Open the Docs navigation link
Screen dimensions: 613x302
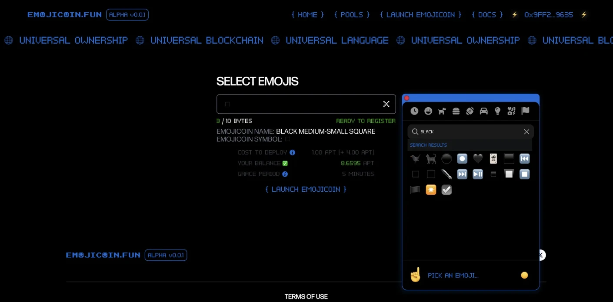coord(487,15)
